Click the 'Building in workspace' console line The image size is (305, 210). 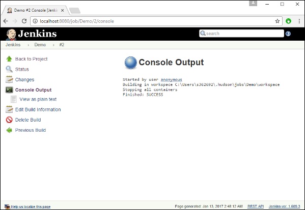coord(201,84)
